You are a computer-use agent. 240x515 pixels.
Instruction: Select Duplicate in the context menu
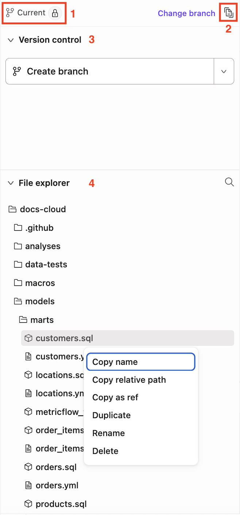click(x=111, y=415)
